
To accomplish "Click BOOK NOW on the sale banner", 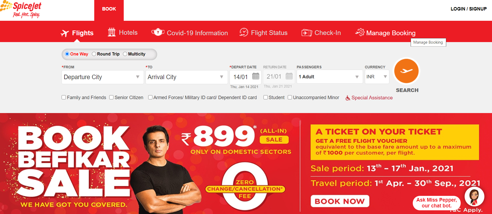I will (340, 201).
